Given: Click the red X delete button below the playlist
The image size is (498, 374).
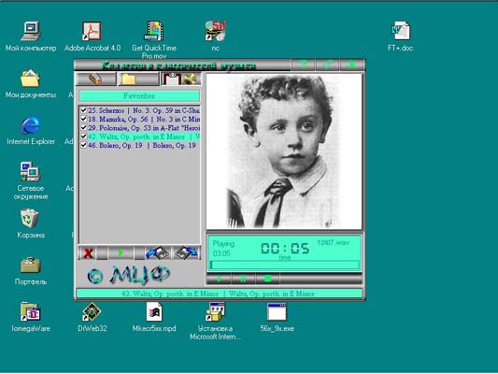Looking at the screenshot, I should click(x=88, y=253).
